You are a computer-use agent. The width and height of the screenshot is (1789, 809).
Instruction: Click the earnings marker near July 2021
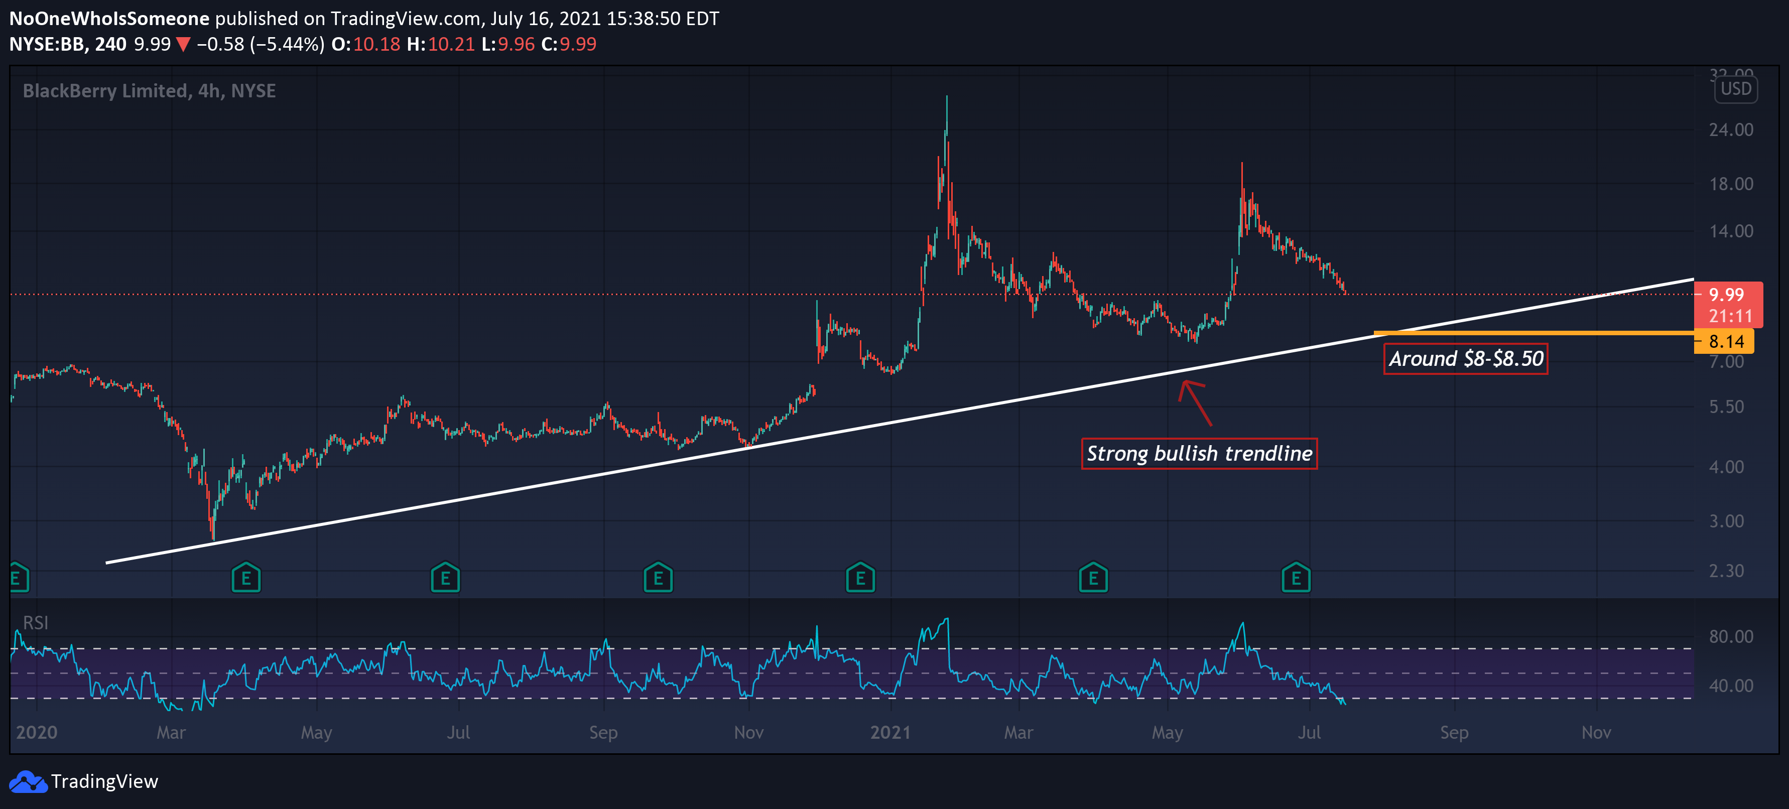click(x=1296, y=578)
